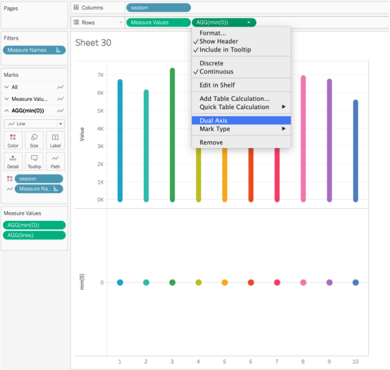Screen dimensions: 390x370
Task: Toggle Include in Tooltip option
Action: tap(241, 50)
